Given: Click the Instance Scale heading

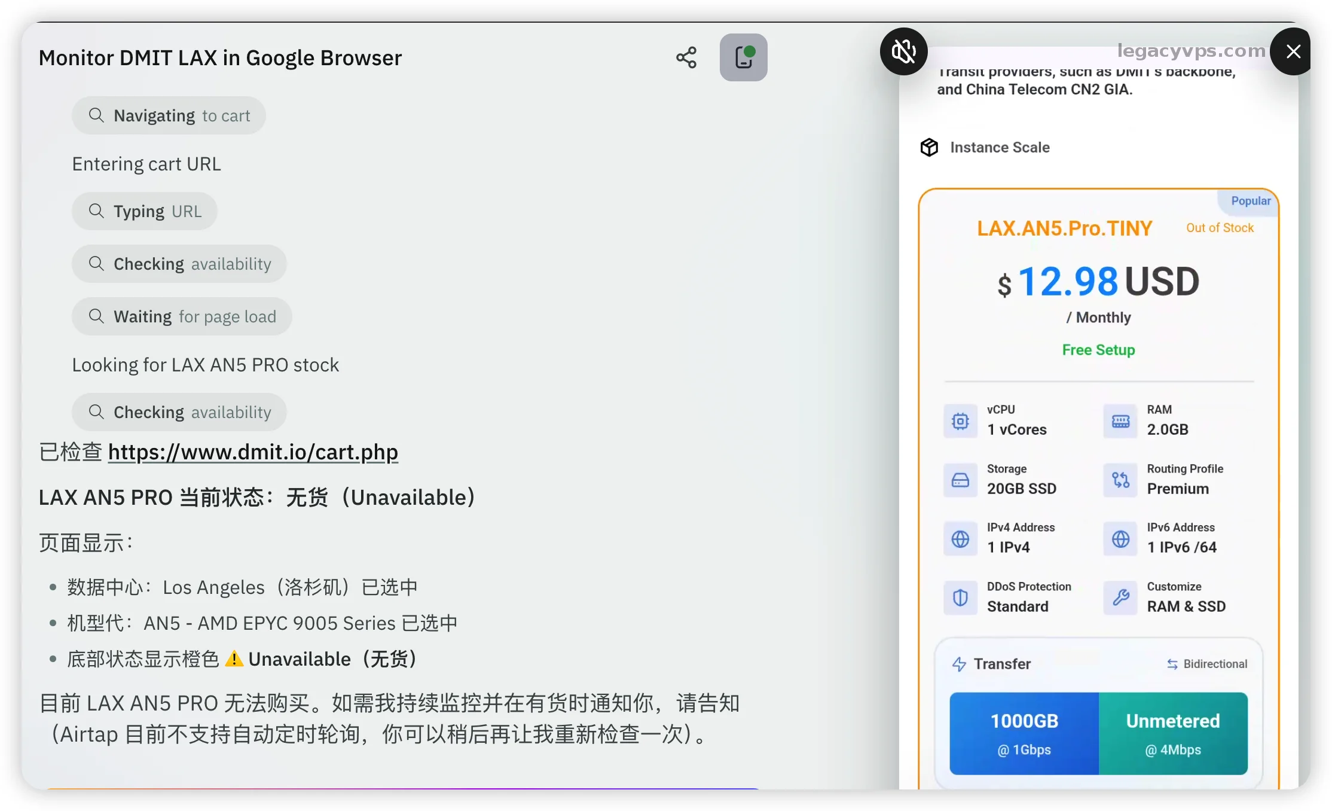Looking at the screenshot, I should pos(1000,147).
